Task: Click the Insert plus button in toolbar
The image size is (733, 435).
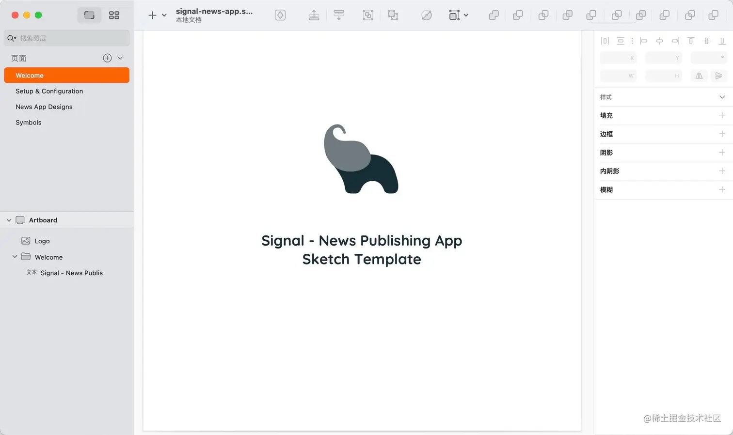Action: pos(152,15)
